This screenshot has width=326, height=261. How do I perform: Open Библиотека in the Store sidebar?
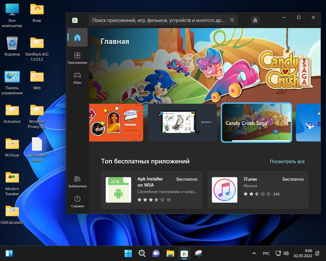pos(77,181)
